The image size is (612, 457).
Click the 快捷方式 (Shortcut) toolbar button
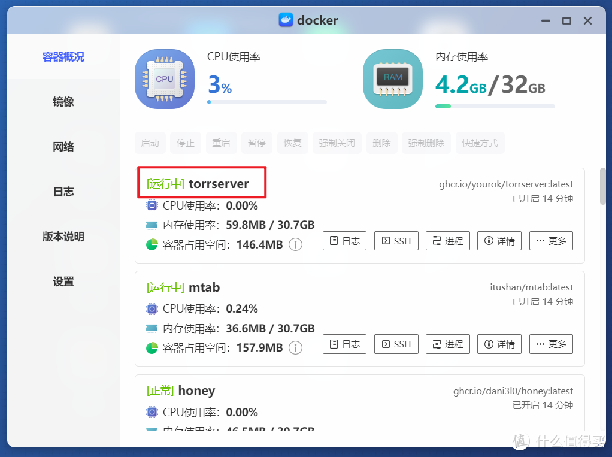point(480,143)
